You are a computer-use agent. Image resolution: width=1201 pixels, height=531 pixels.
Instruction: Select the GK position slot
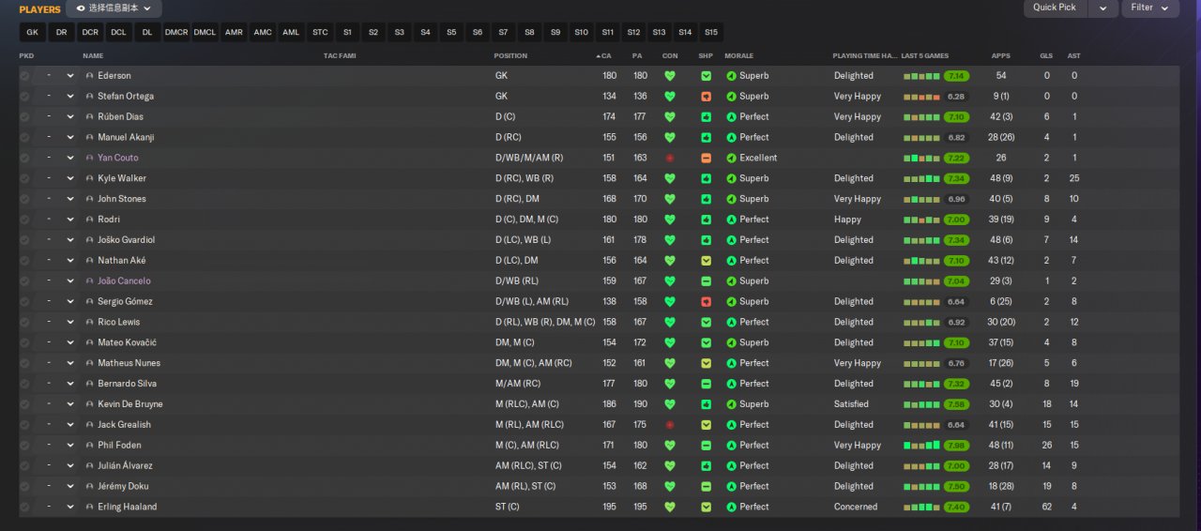(33, 32)
